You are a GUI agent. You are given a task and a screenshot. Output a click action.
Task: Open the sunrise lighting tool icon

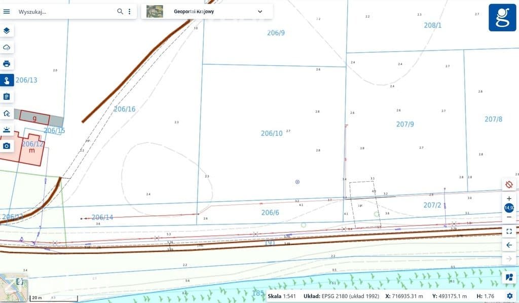(7, 130)
